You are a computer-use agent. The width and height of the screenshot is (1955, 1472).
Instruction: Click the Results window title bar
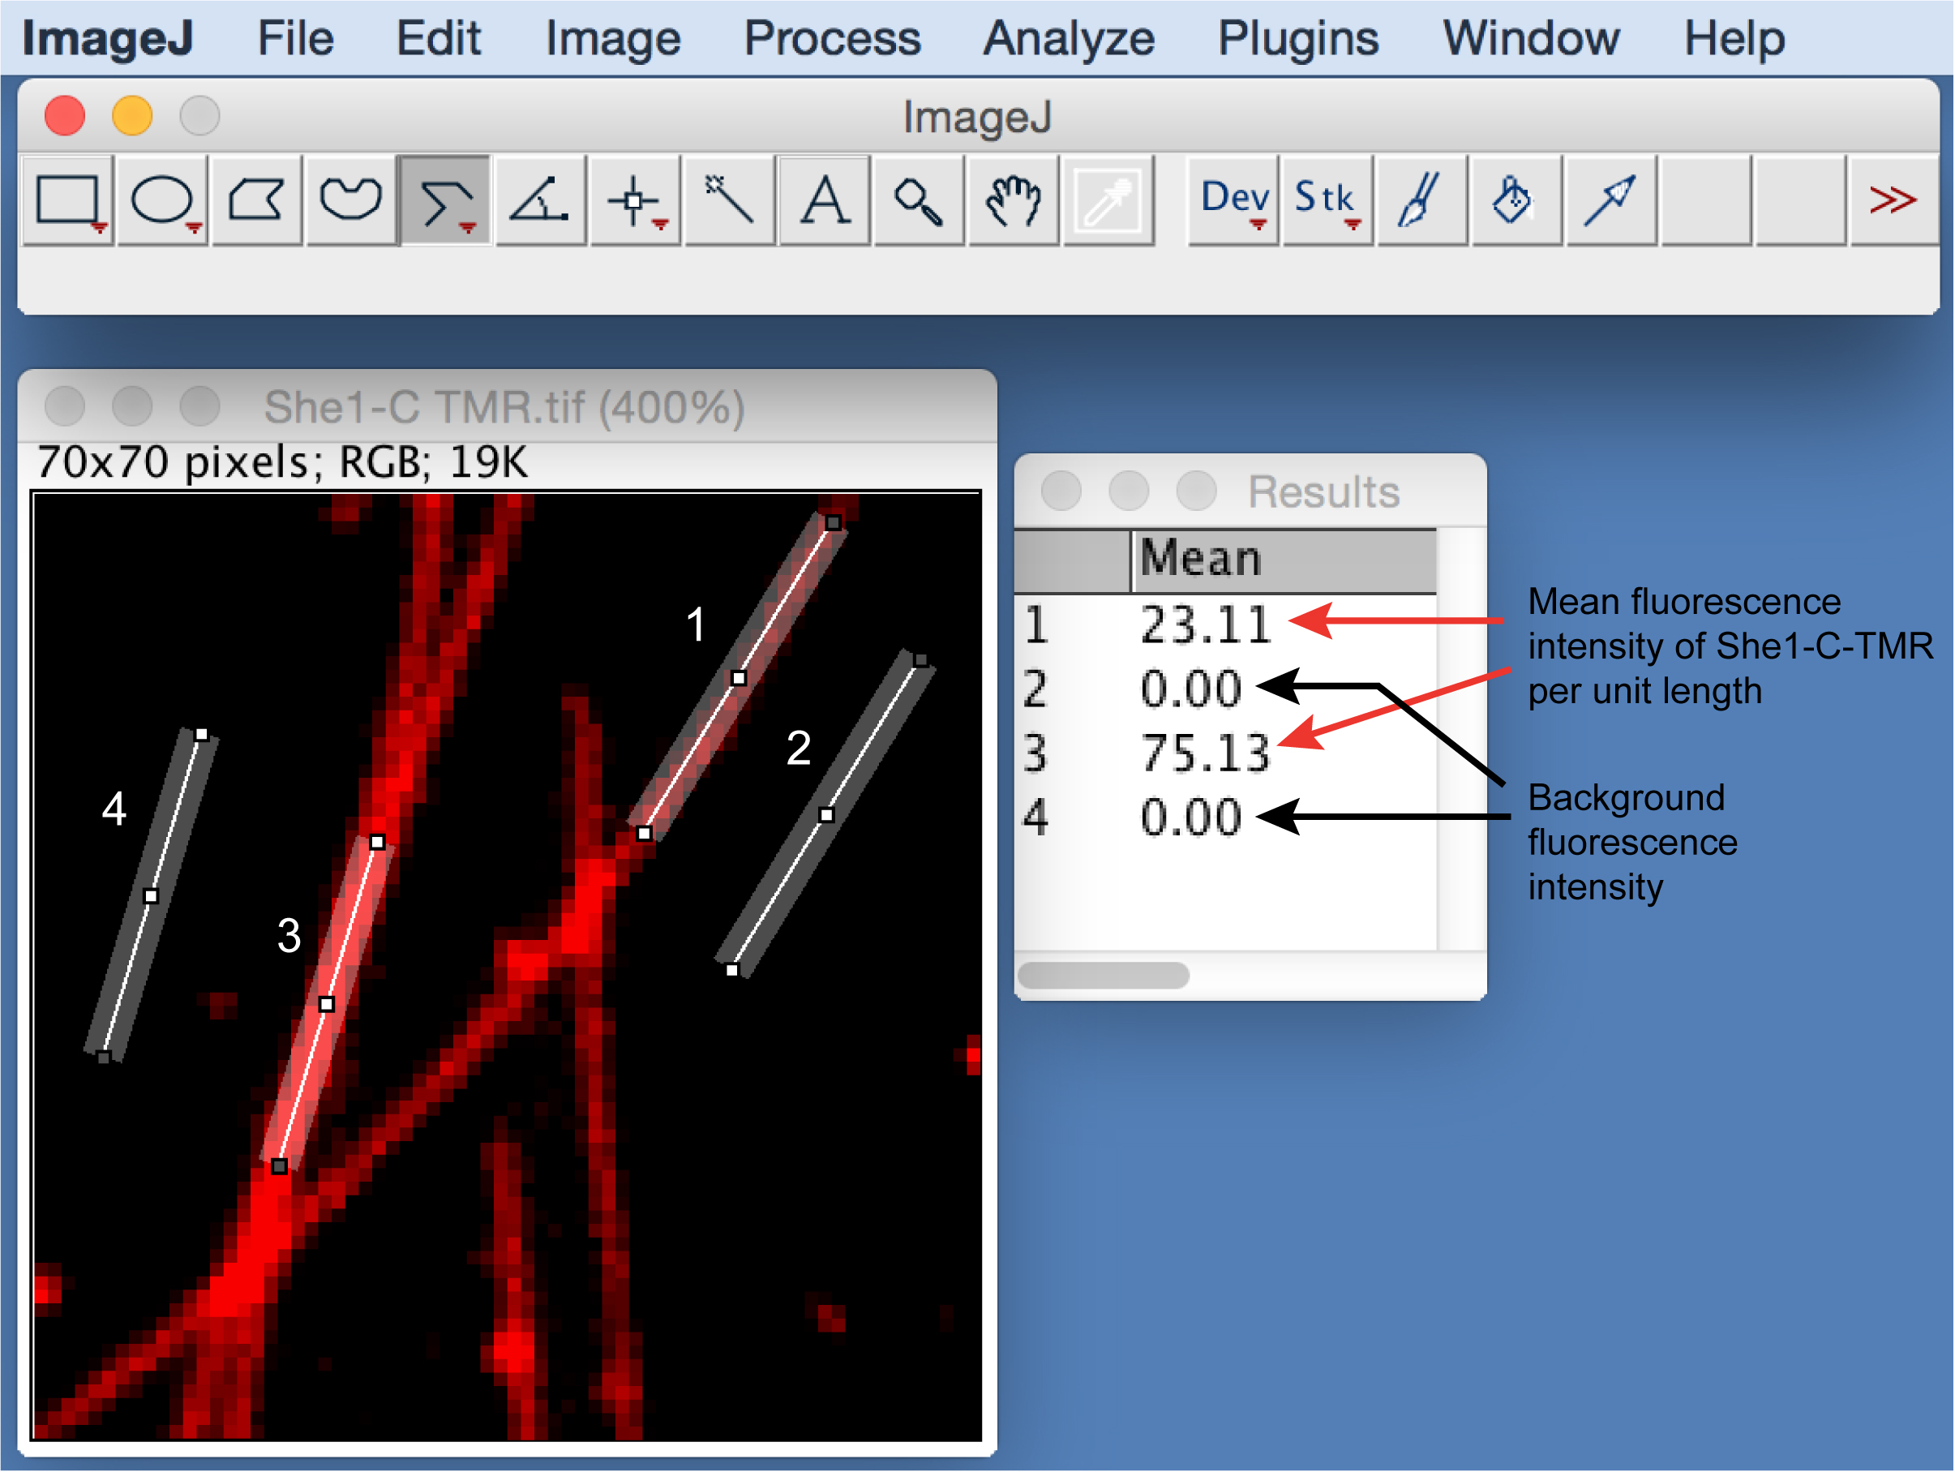click(1250, 491)
